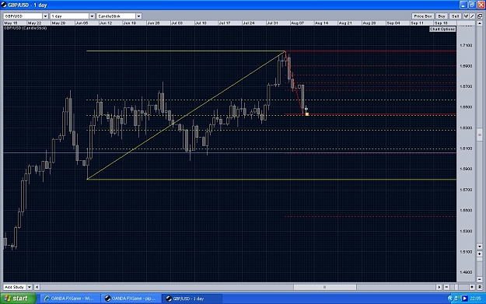The width and height of the screenshot is (486, 304).
Task: Open the Add Study dropdown arrow
Action: tap(30, 287)
